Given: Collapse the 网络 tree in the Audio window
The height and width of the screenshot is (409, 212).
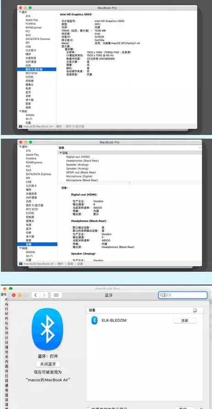Looking at the screenshot, I should pos(20,248).
